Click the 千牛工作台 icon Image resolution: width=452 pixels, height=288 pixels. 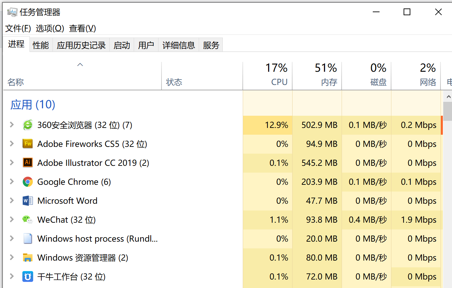tap(28, 276)
